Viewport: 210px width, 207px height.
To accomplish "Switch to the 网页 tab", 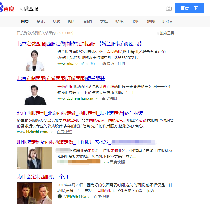I will coord(25,22).
